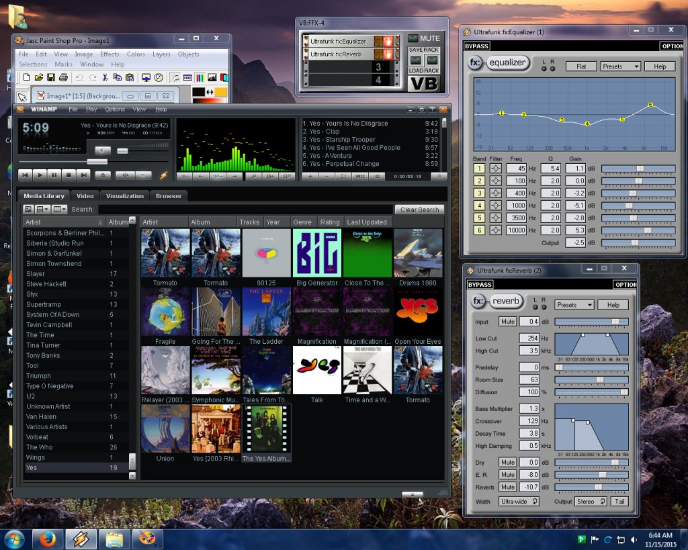Open the Reverb Presets dropdown
Image resolution: width=688 pixels, height=550 pixels.
coord(574,305)
